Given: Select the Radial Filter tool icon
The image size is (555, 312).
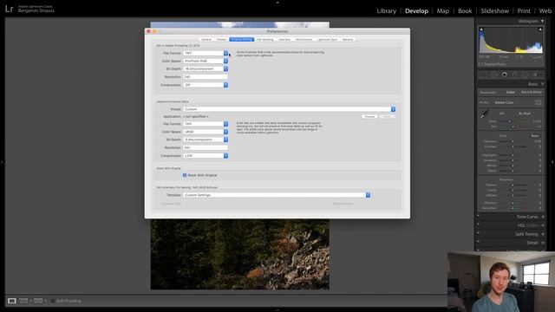Looking at the screenshot, I should (525, 75).
